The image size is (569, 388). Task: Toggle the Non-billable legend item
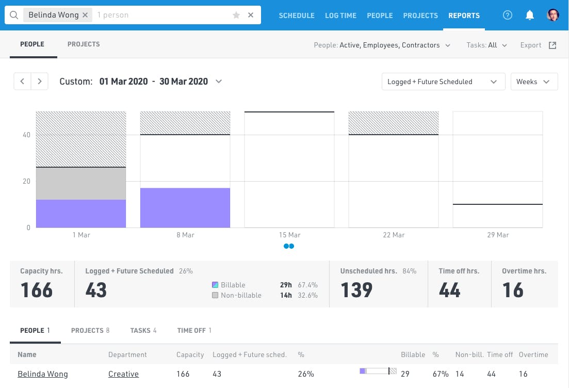(237, 295)
